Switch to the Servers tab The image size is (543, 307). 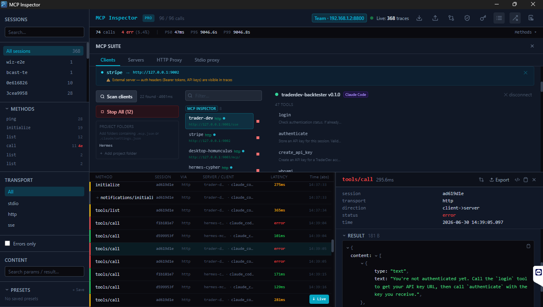coord(136,60)
